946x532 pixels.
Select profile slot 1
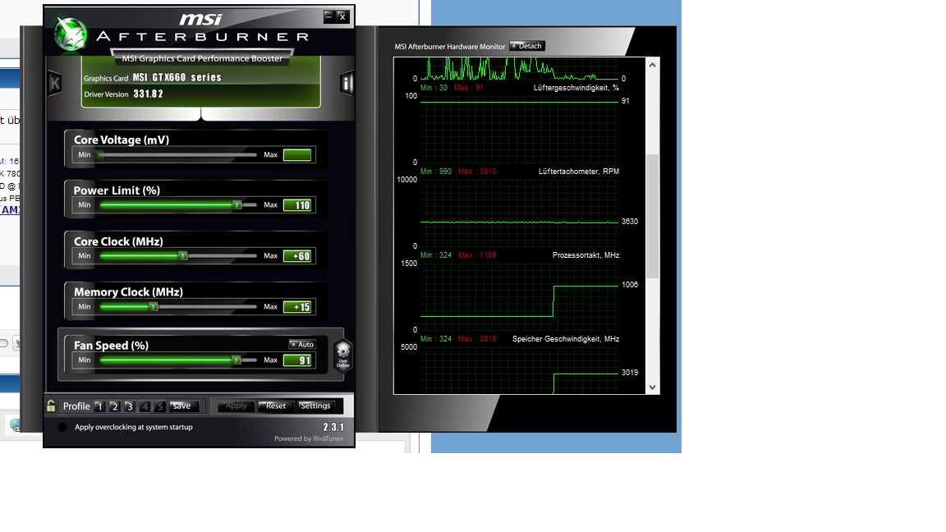coord(99,406)
